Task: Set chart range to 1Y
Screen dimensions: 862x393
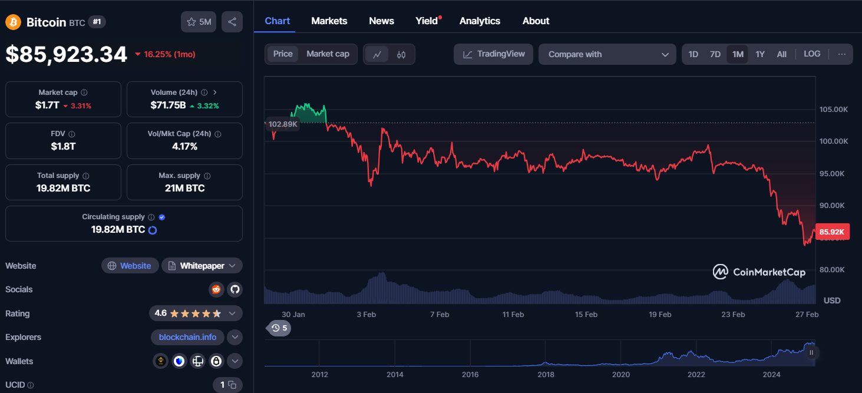Action: pos(760,54)
